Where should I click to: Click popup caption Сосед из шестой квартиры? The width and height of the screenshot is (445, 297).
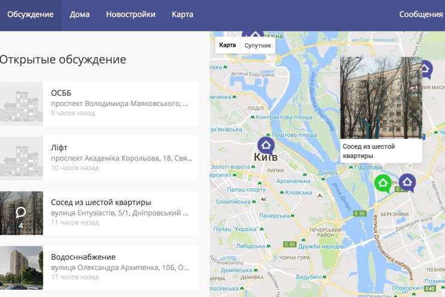click(369, 151)
